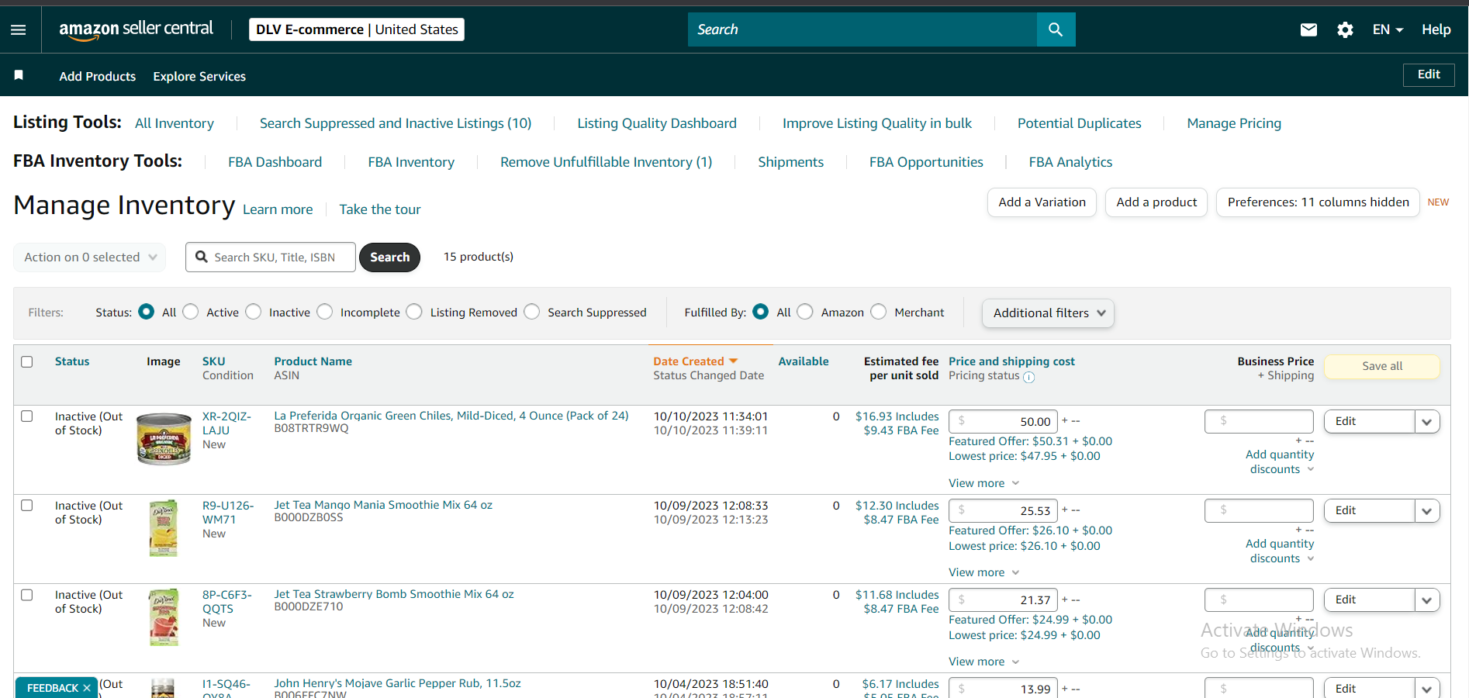
Task: Open Add Products menu item
Action: [x=98, y=76]
